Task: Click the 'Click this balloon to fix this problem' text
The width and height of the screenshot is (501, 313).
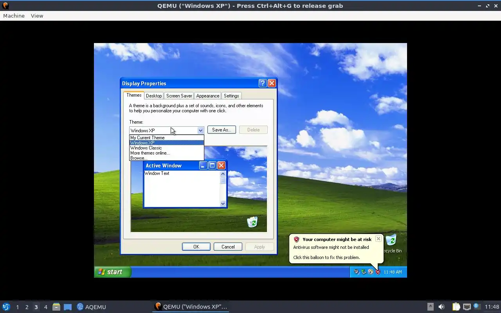Action: point(326,257)
